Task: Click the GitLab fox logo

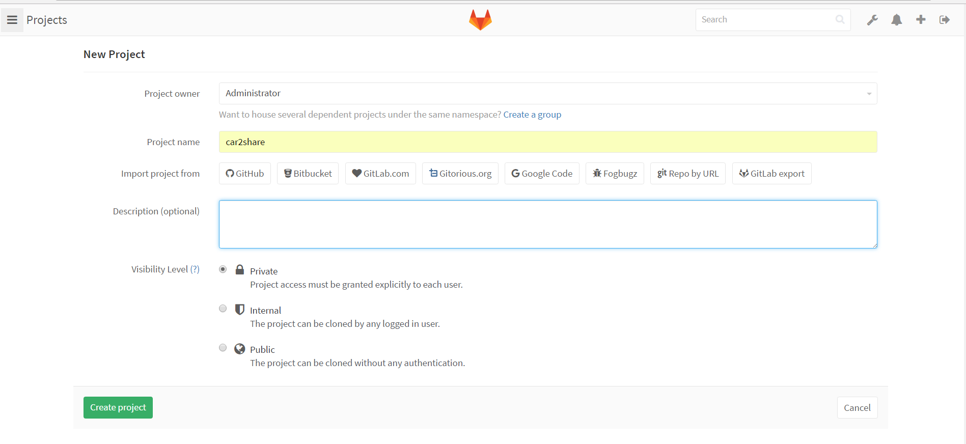Action: pyautogui.click(x=480, y=20)
